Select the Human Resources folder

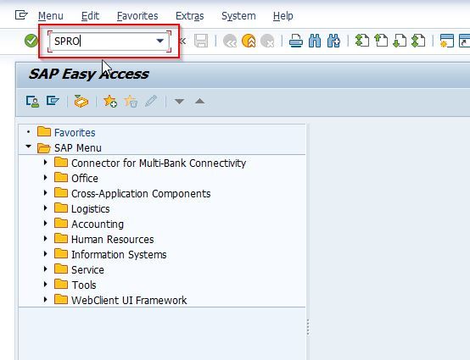[112, 239]
